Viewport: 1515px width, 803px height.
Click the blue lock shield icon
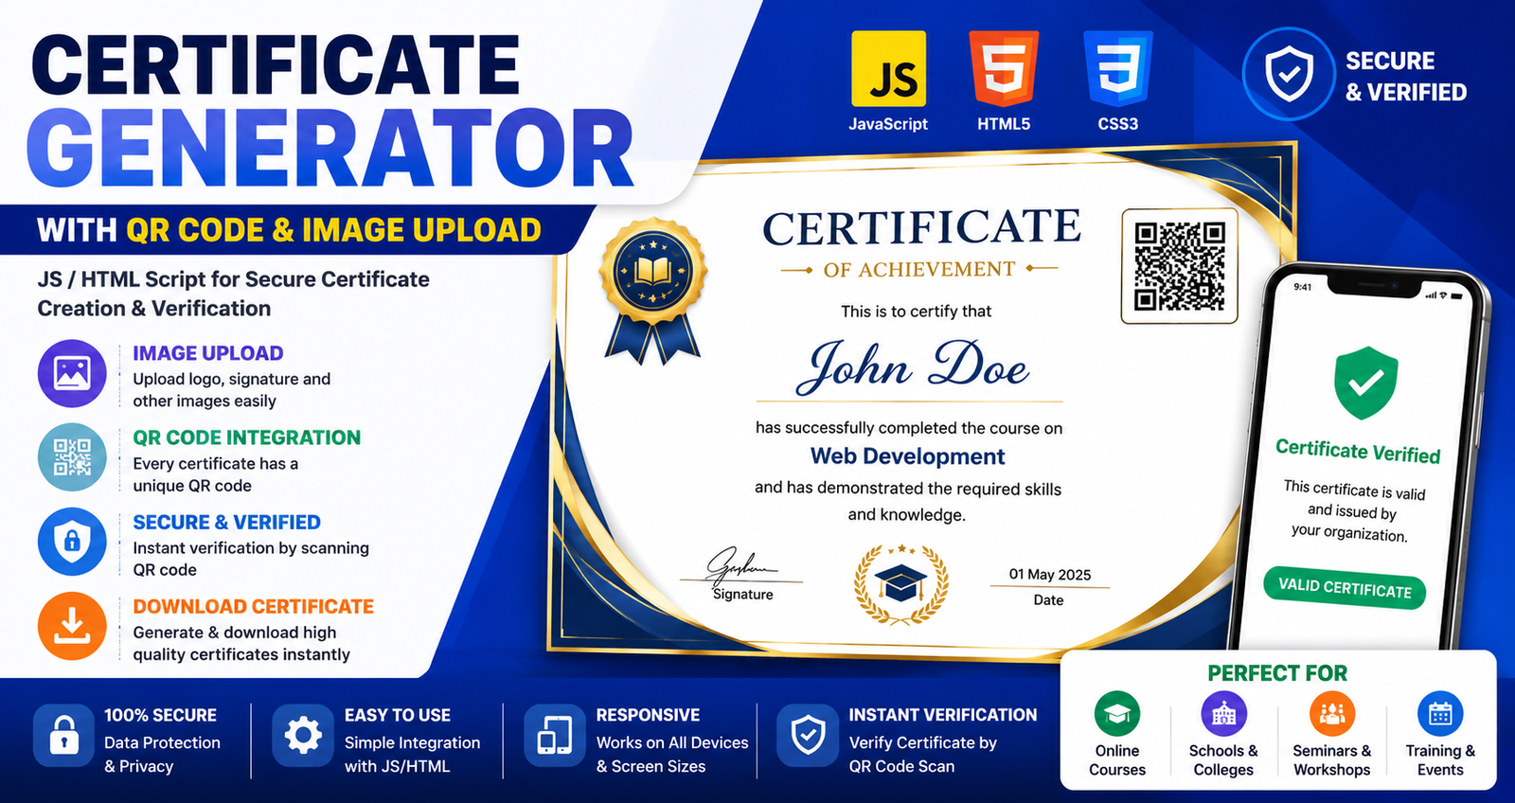pos(72,542)
